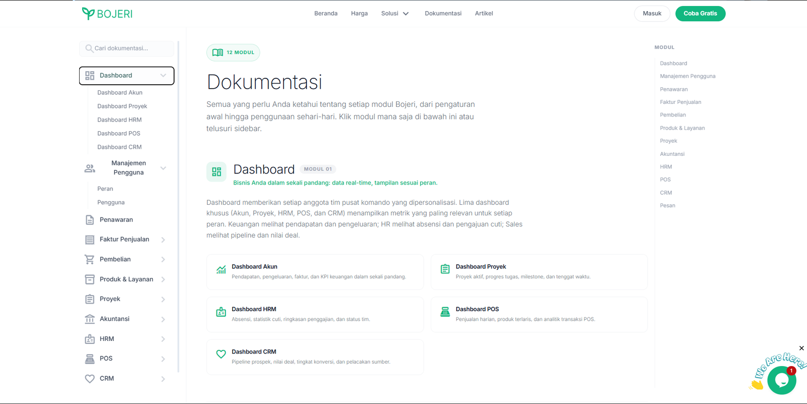The height and width of the screenshot is (404, 807).
Task: Click the Dashboard HRM badge card icon
Action: click(221, 312)
